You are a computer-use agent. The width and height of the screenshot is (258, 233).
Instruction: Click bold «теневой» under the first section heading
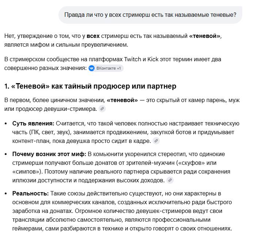click(122, 100)
